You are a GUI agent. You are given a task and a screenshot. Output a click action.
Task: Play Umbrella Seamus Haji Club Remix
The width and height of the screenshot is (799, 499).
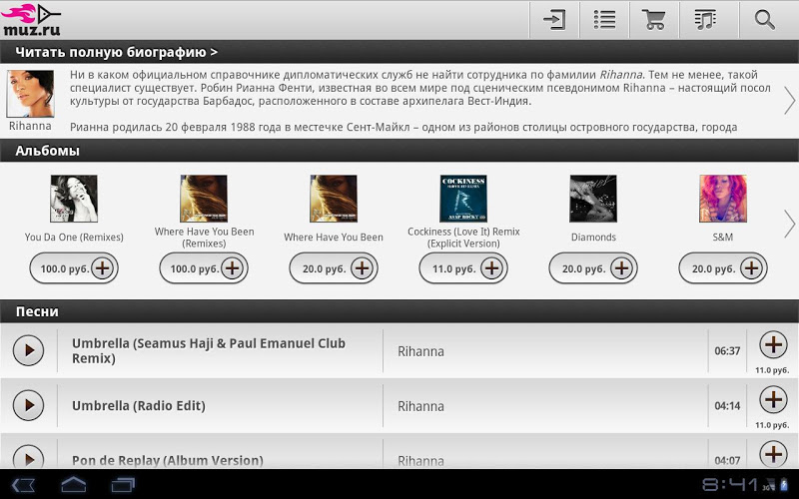point(28,350)
